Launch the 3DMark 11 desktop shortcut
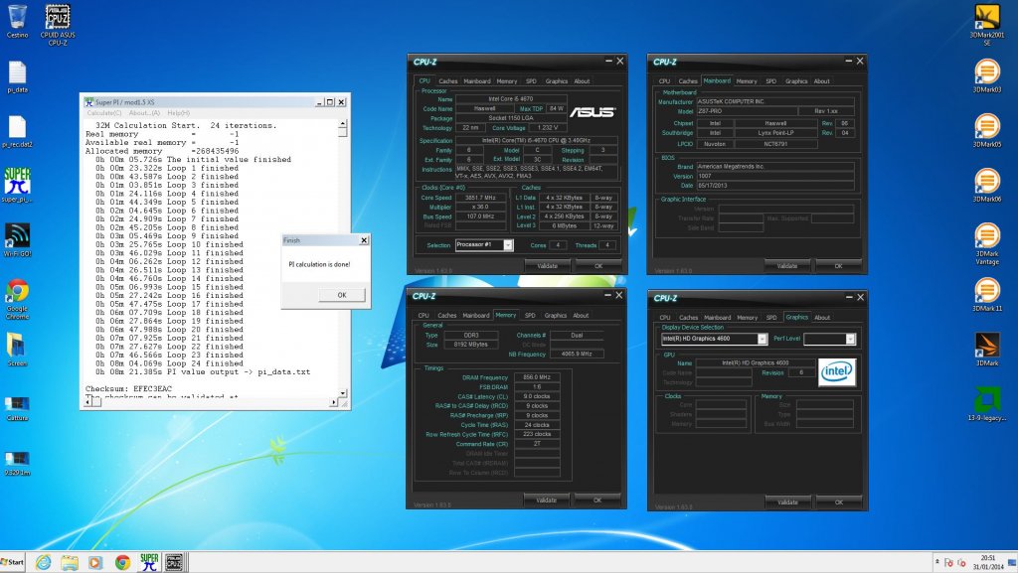 [x=987, y=295]
